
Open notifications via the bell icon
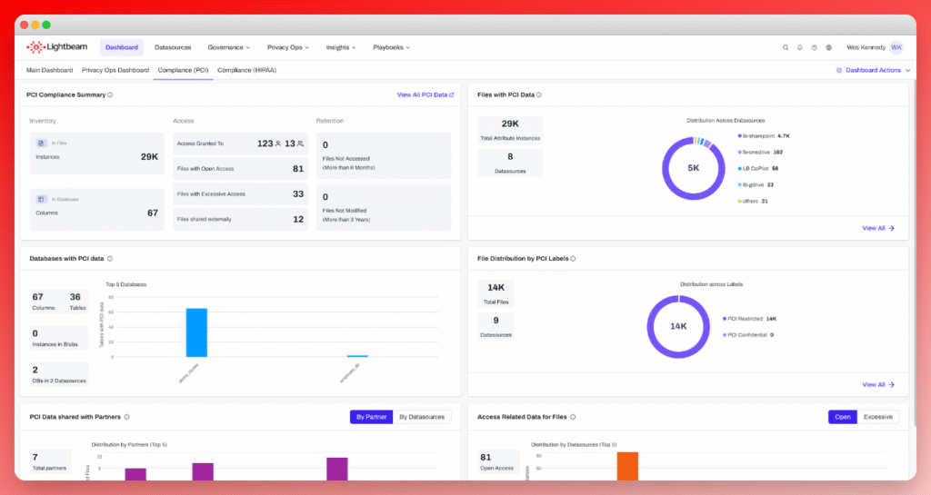pos(800,47)
